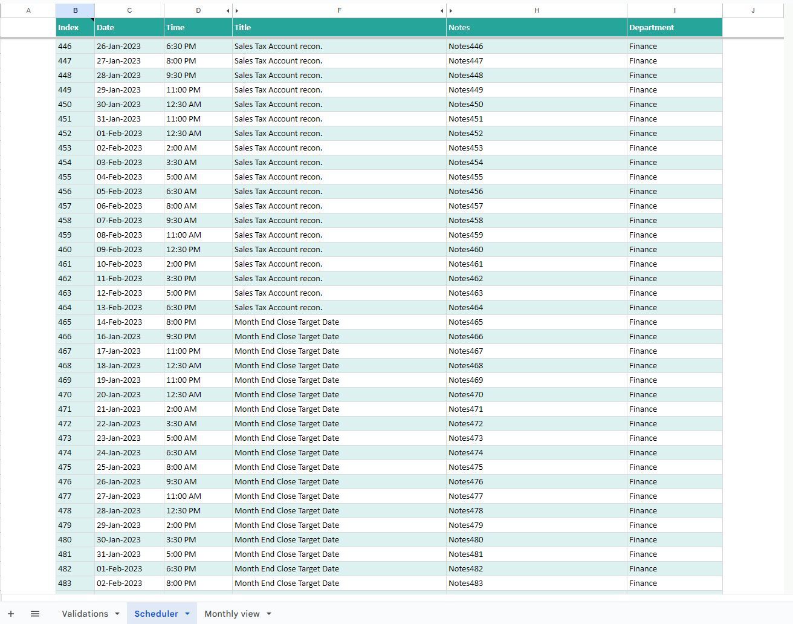
Task: Select time cell 3:30 PM in row 462
Action: coord(198,279)
